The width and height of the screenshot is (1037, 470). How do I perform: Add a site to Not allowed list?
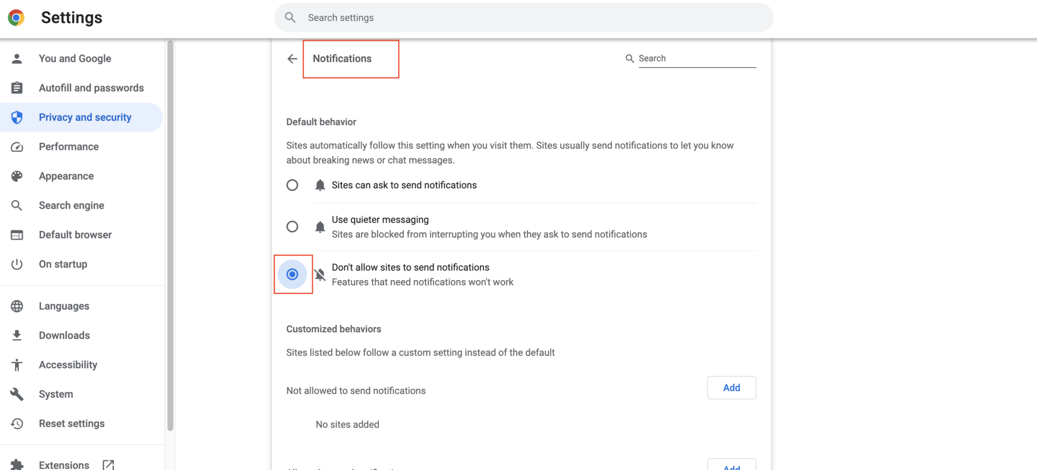pos(731,388)
